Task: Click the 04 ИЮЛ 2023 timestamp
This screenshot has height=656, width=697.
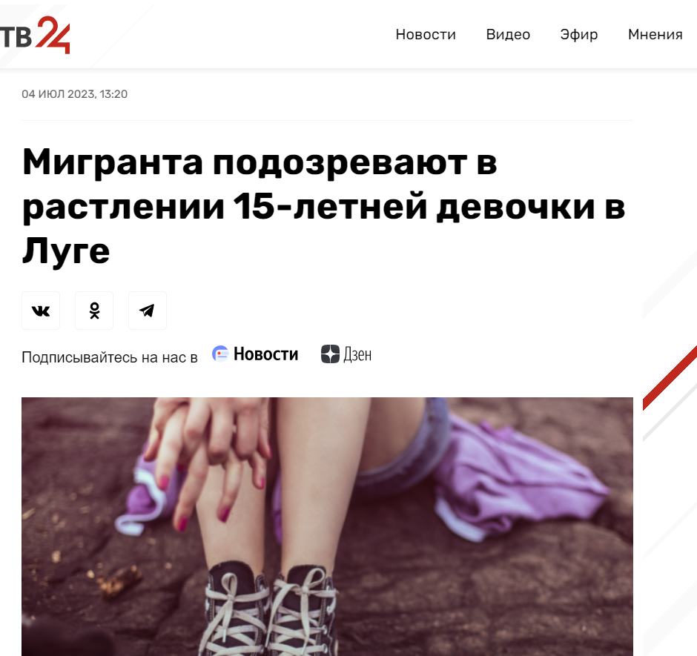Action: [x=75, y=94]
